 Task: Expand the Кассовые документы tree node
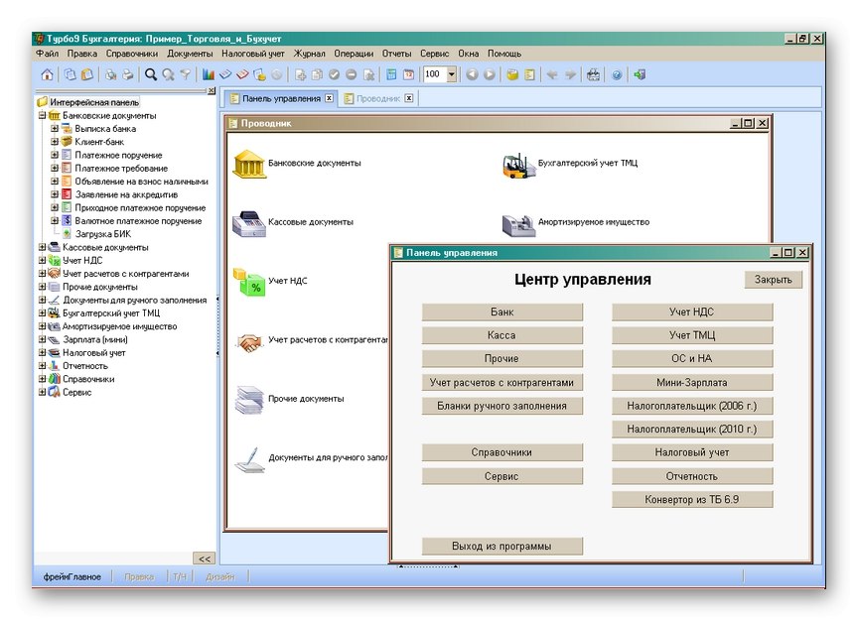[x=42, y=248]
